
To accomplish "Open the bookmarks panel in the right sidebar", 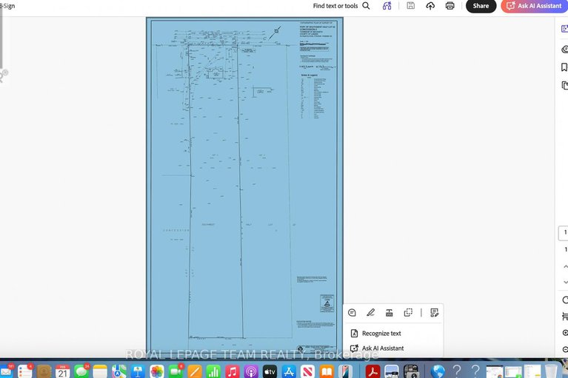I will (564, 67).
